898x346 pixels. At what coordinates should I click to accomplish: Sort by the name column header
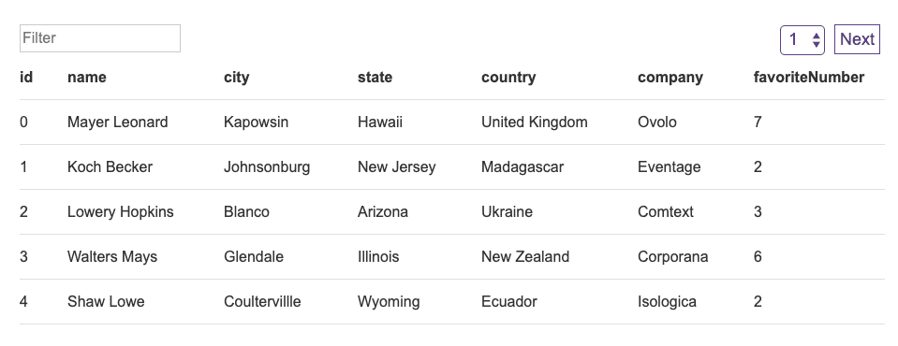(87, 78)
